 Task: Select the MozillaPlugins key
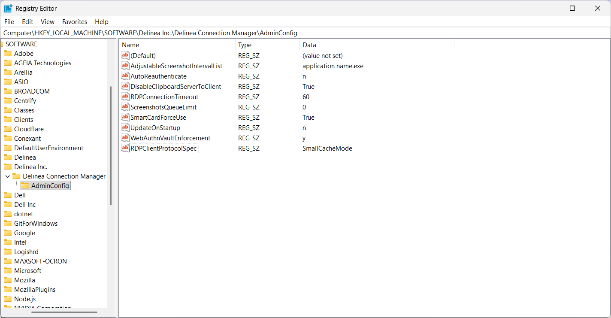[x=35, y=290]
